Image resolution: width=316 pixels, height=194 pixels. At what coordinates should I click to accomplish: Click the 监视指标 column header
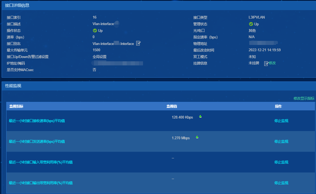(x=16, y=106)
